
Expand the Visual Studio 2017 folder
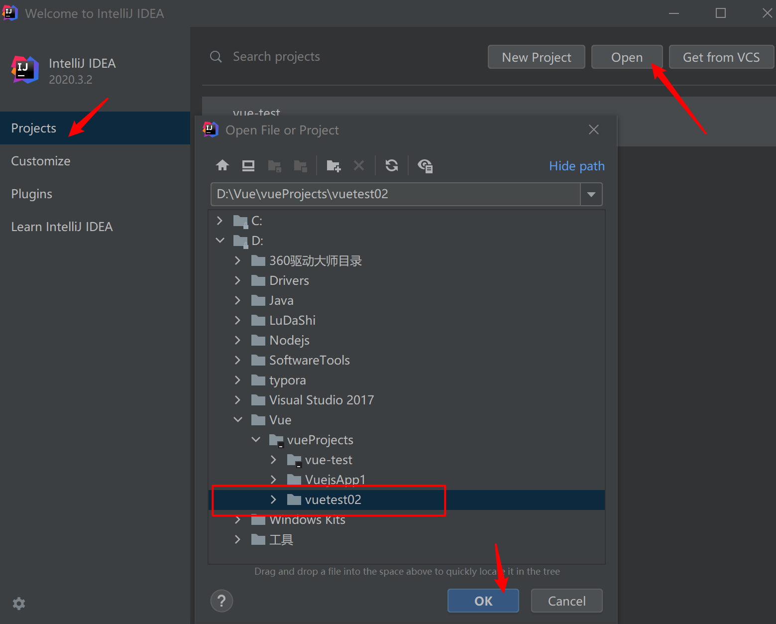(x=237, y=400)
